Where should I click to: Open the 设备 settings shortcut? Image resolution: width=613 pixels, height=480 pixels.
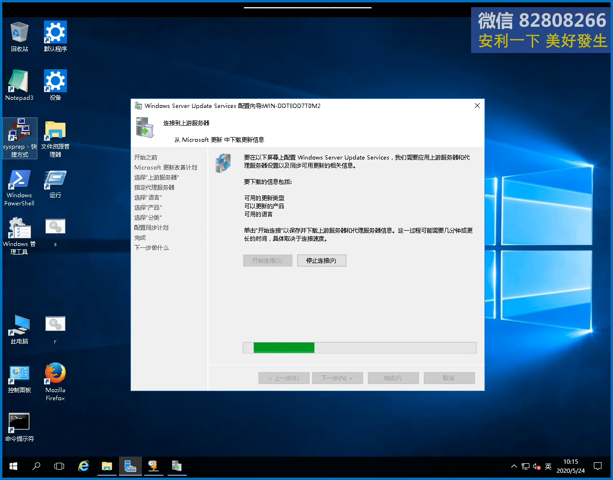coord(55,85)
